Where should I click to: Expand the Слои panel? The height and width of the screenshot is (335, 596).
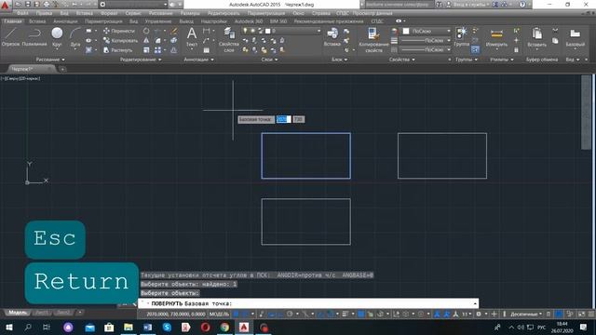point(269,60)
